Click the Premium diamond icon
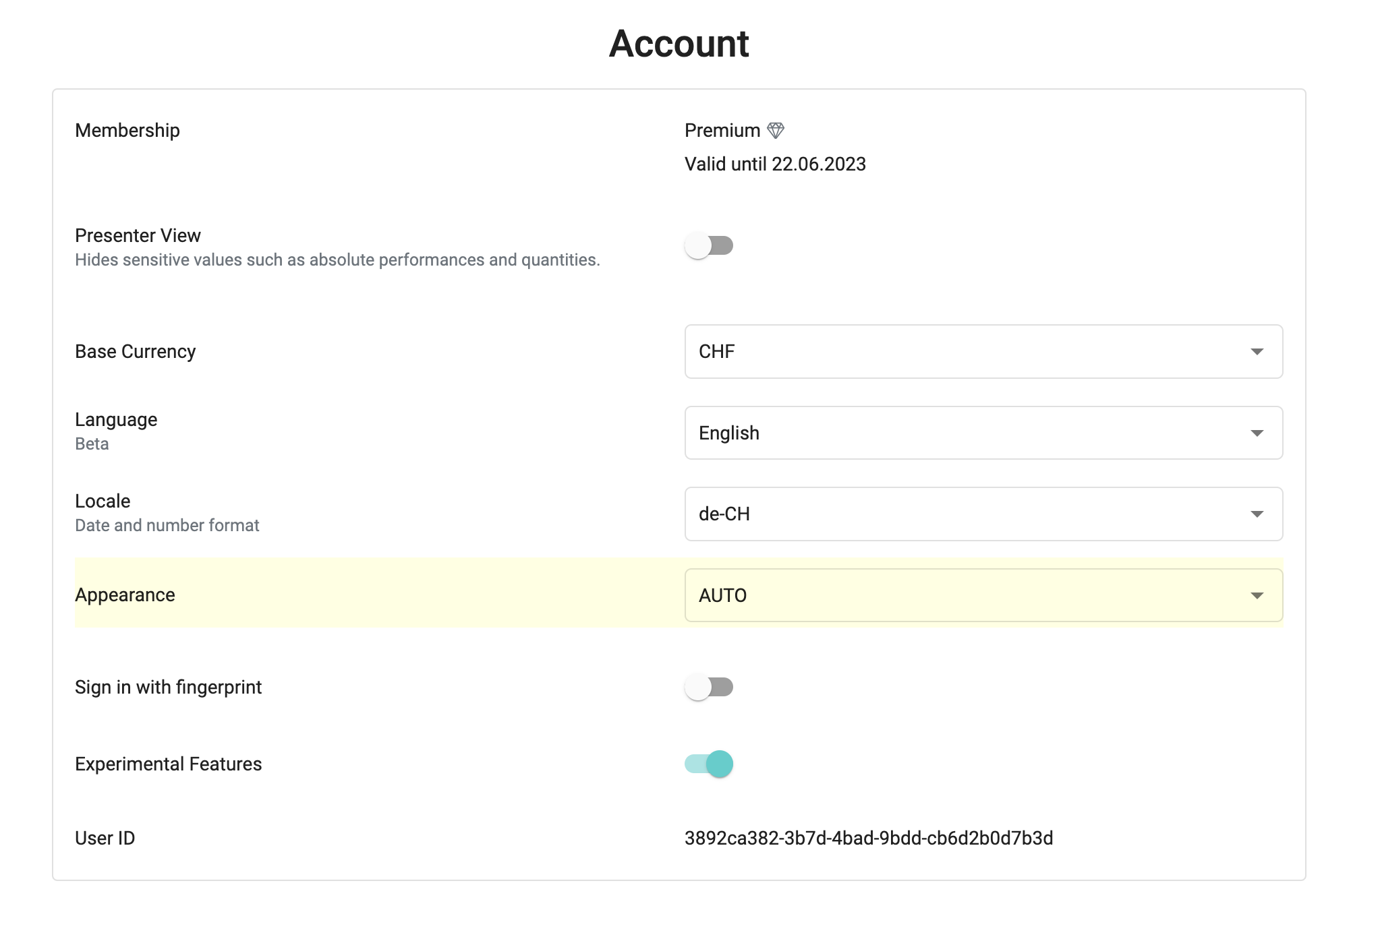 (x=776, y=130)
